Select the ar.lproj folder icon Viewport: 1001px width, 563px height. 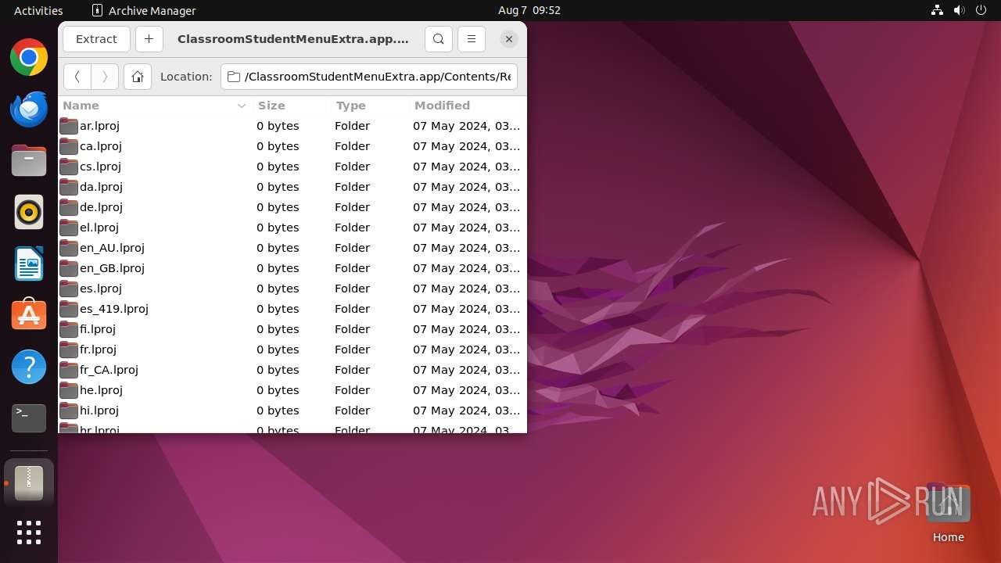[x=69, y=126]
